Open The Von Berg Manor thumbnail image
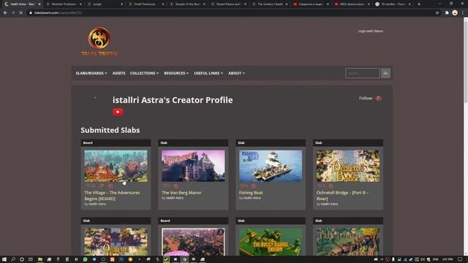The height and width of the screenshot is (263, 468). tap(193, 166)
